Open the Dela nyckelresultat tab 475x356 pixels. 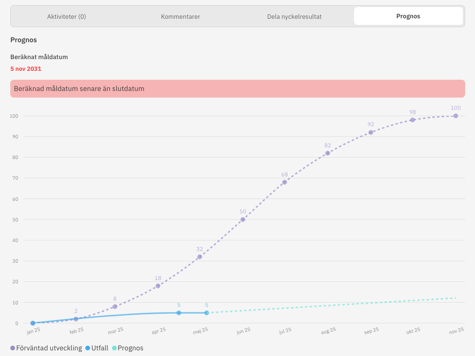click(294, 16)
